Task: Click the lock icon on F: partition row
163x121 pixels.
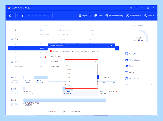Action: coord(45,57)
